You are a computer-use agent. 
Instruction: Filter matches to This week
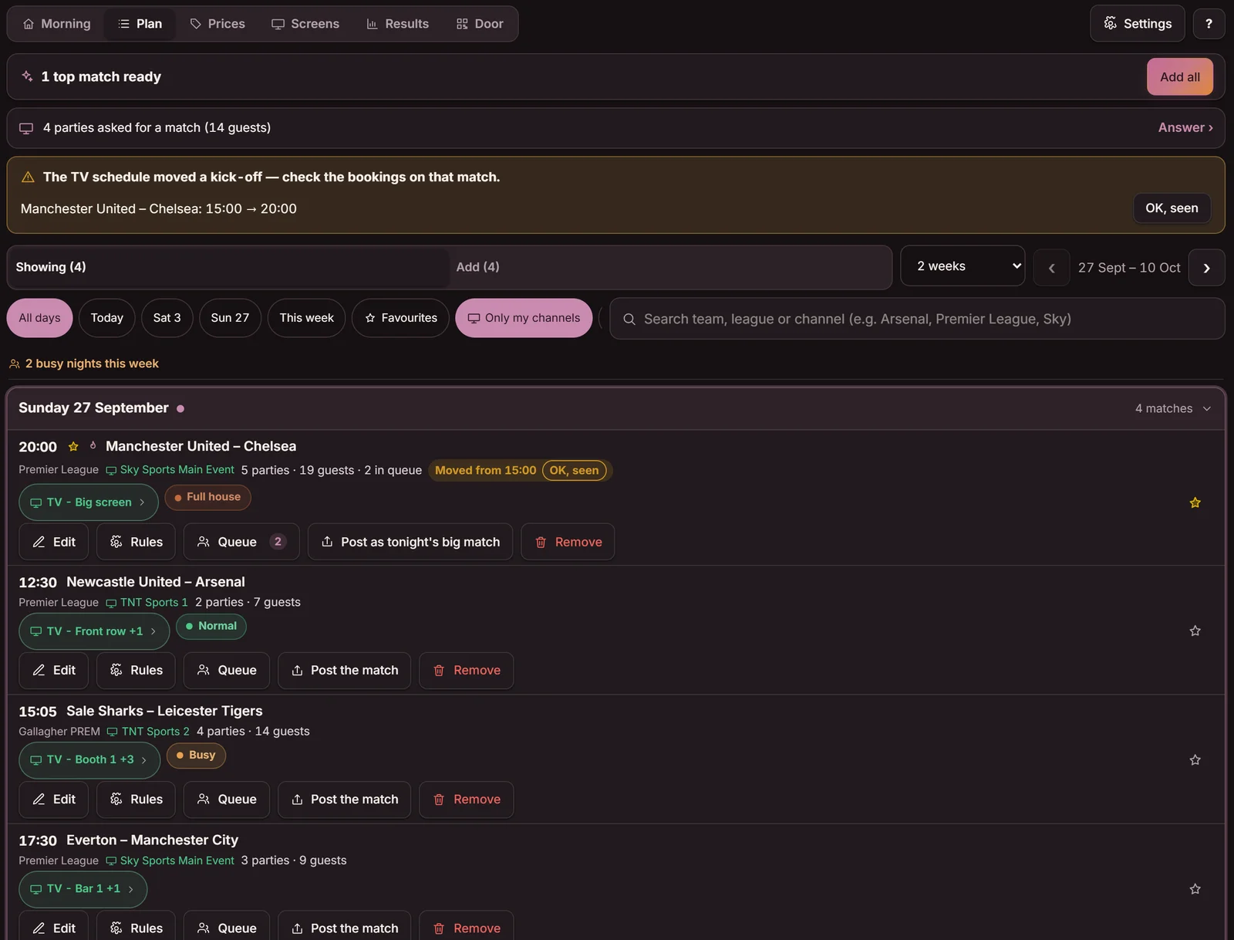pyautogui.click(x=306, y=318)
